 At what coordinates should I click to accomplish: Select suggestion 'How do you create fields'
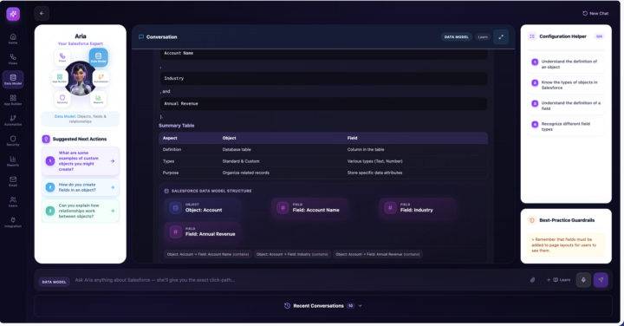point(81,187)
